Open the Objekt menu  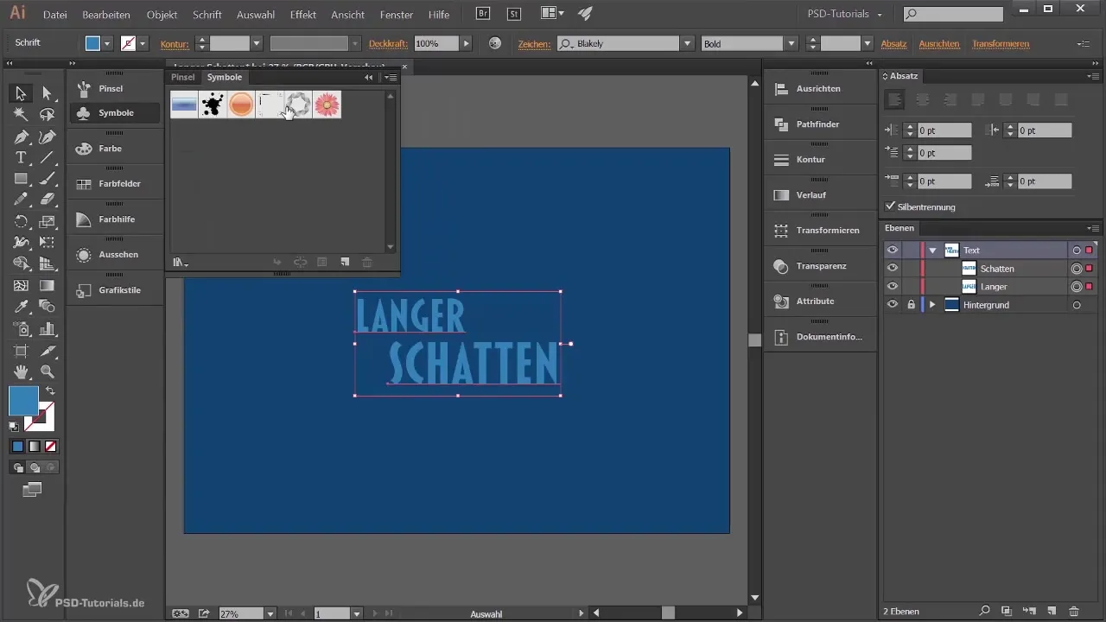[x=162, y=15]
